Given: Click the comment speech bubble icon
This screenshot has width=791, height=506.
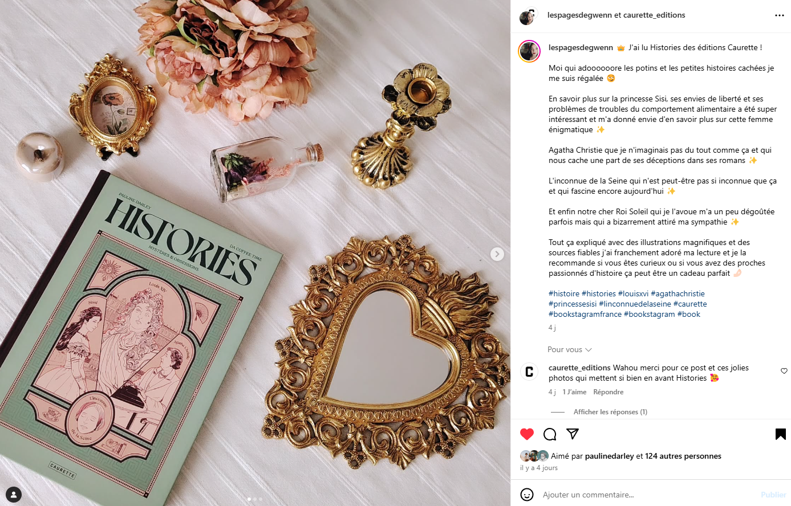Looking at the screenshot, I should 550,434.
